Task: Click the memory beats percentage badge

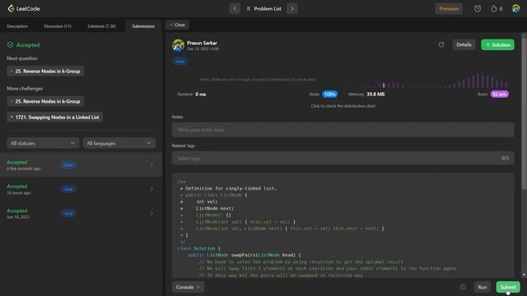Action: point(500,95)
